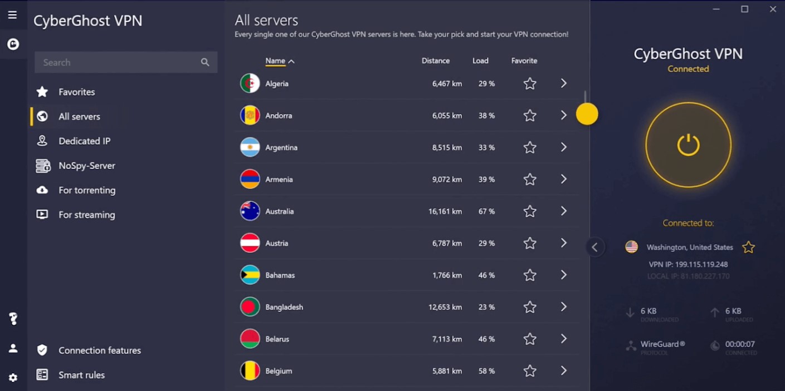Favorite the Algeria server star
This screenshot has width=785, height=391.
click(x=530, y=84)
